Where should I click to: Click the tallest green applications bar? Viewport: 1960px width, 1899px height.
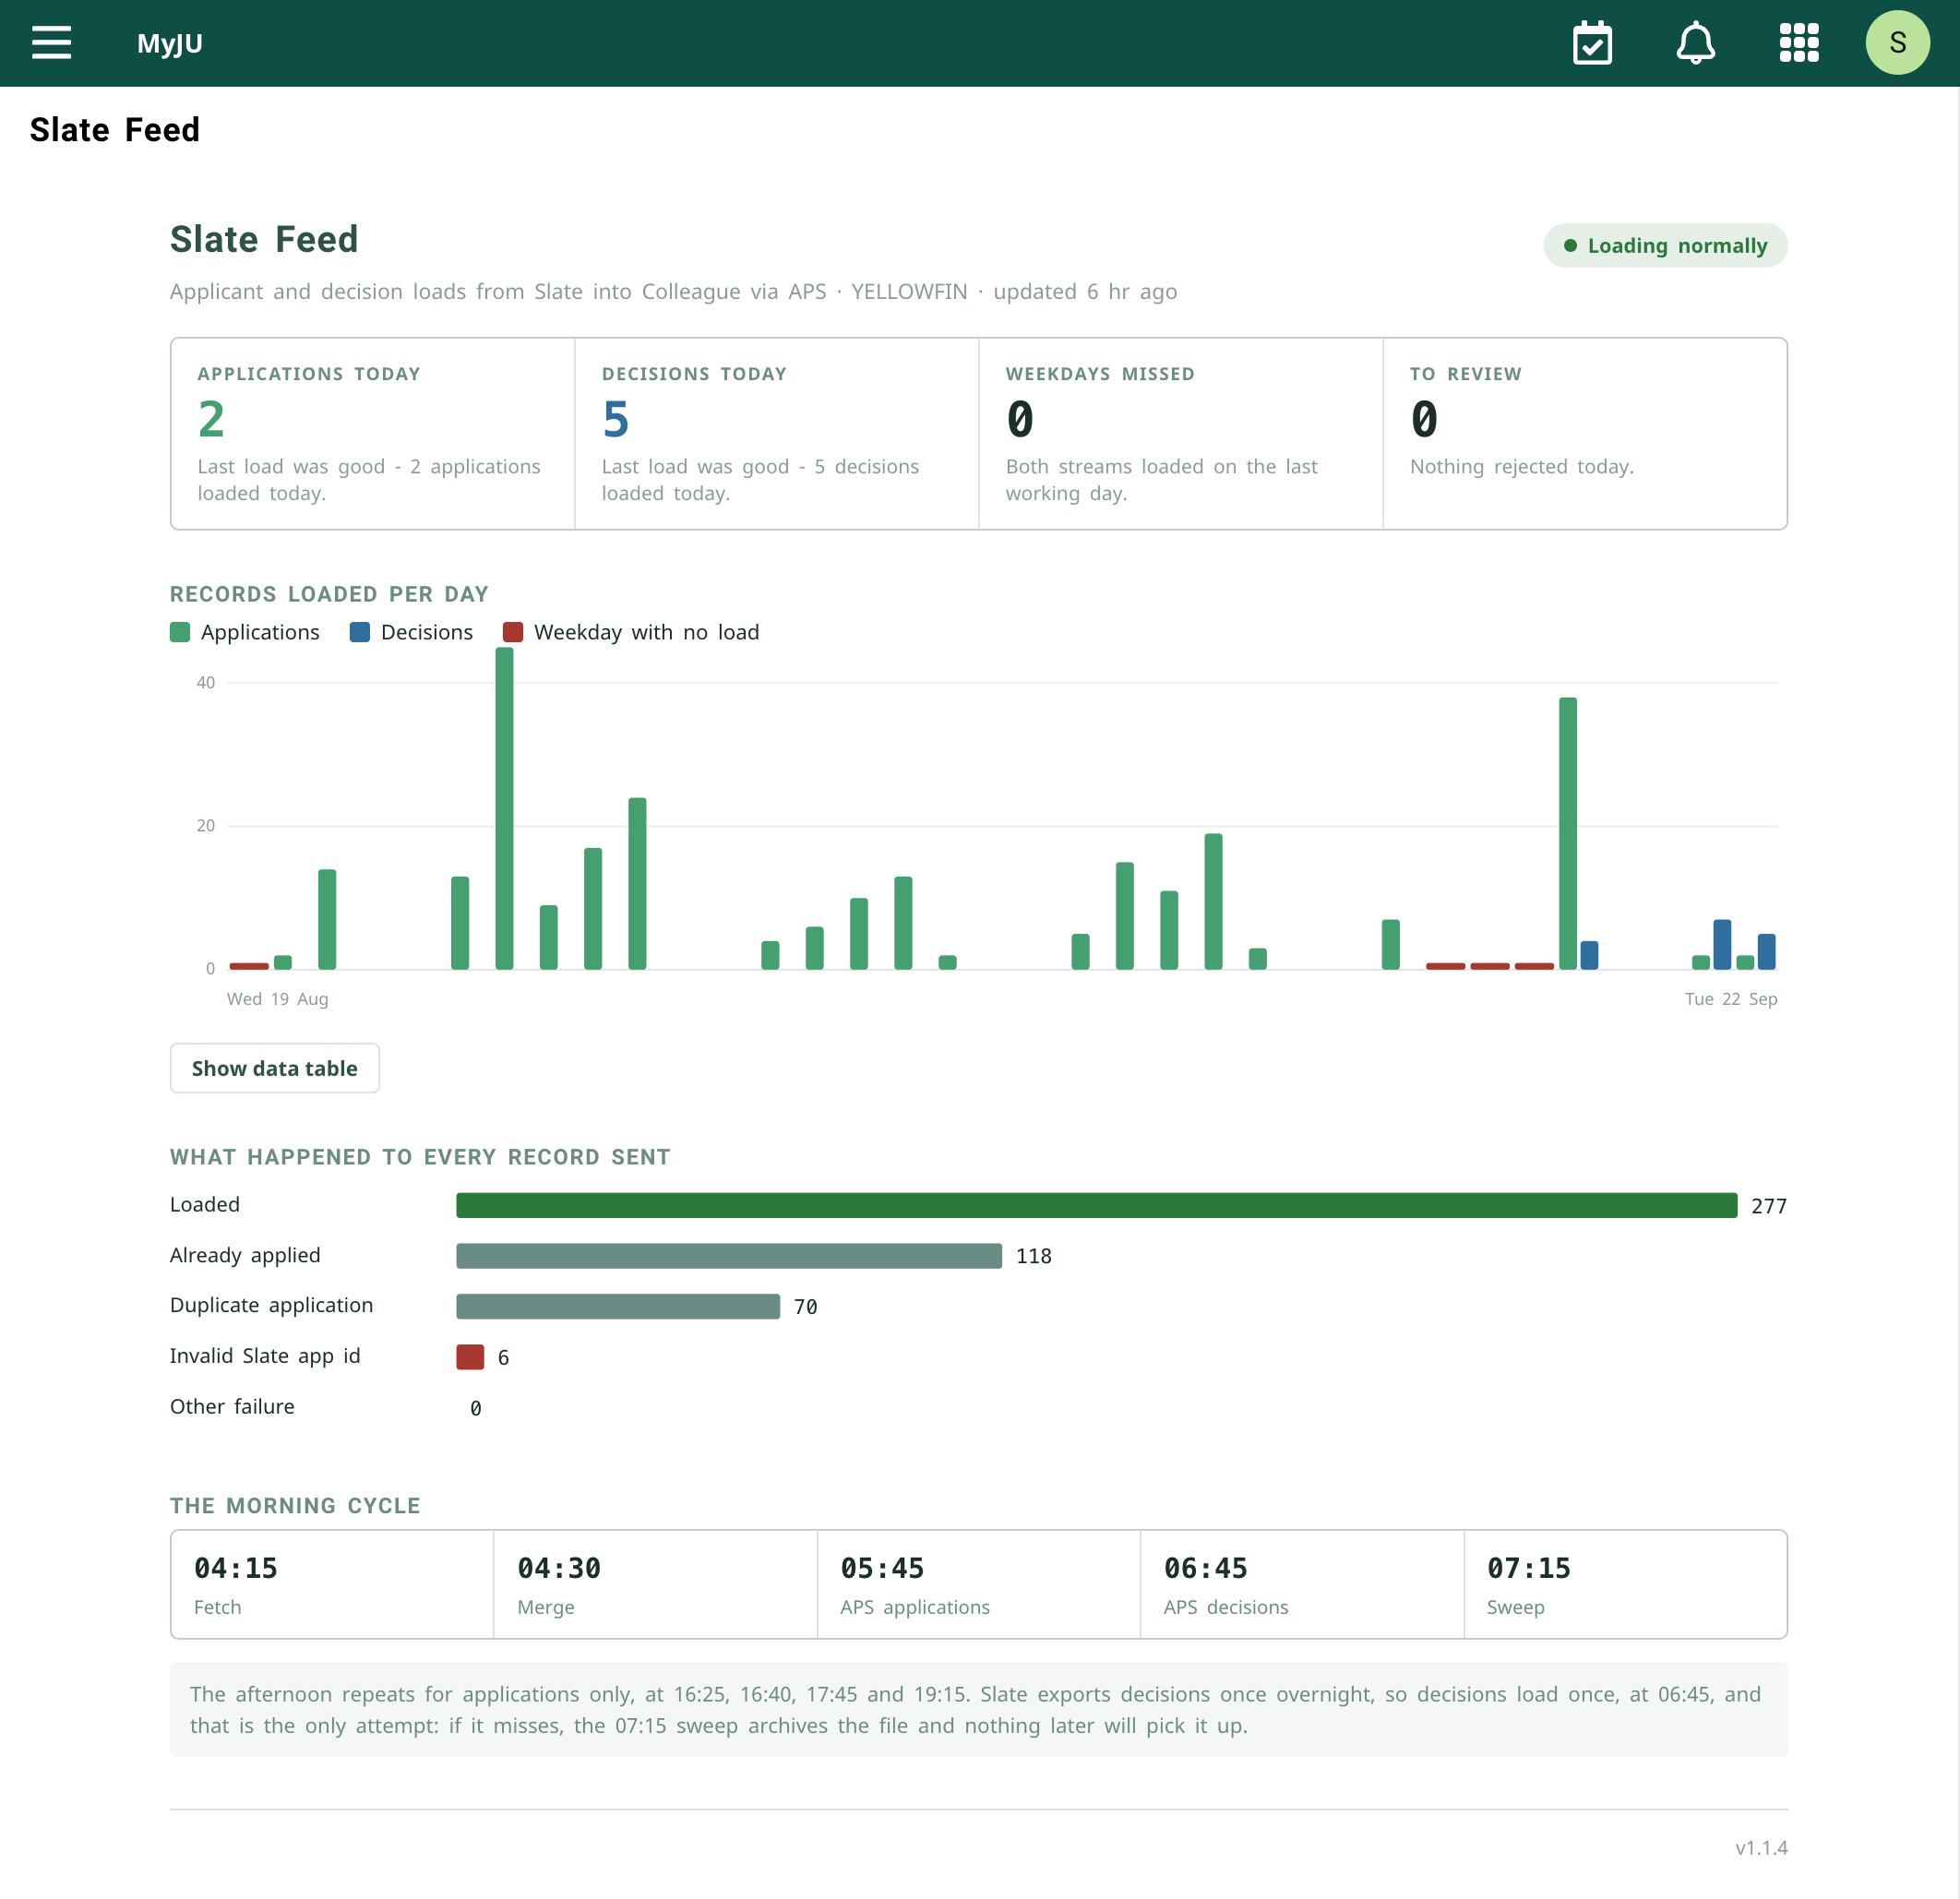pos(504,809)
